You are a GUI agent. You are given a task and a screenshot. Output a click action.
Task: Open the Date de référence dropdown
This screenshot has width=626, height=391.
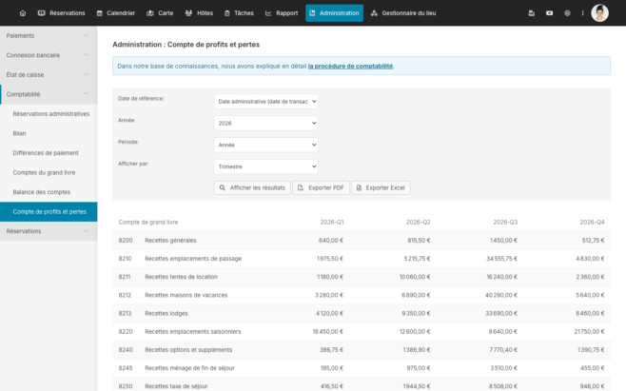pyautogui.click(x=265, y=102)
